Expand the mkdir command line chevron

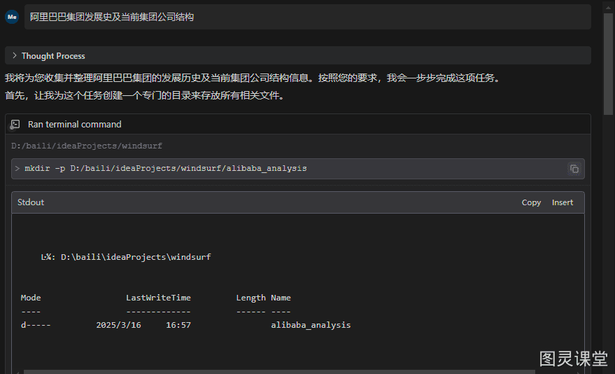pos(17,168)
